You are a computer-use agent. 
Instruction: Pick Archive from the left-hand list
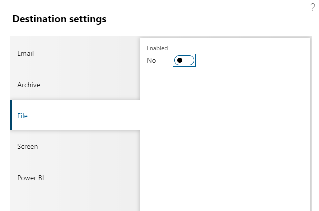tap(29, 85)
